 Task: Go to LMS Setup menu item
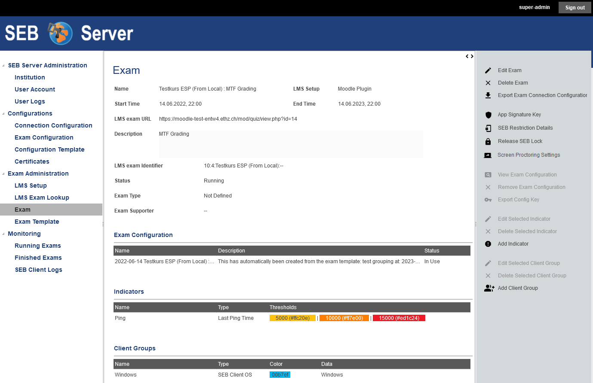(31, 185)
